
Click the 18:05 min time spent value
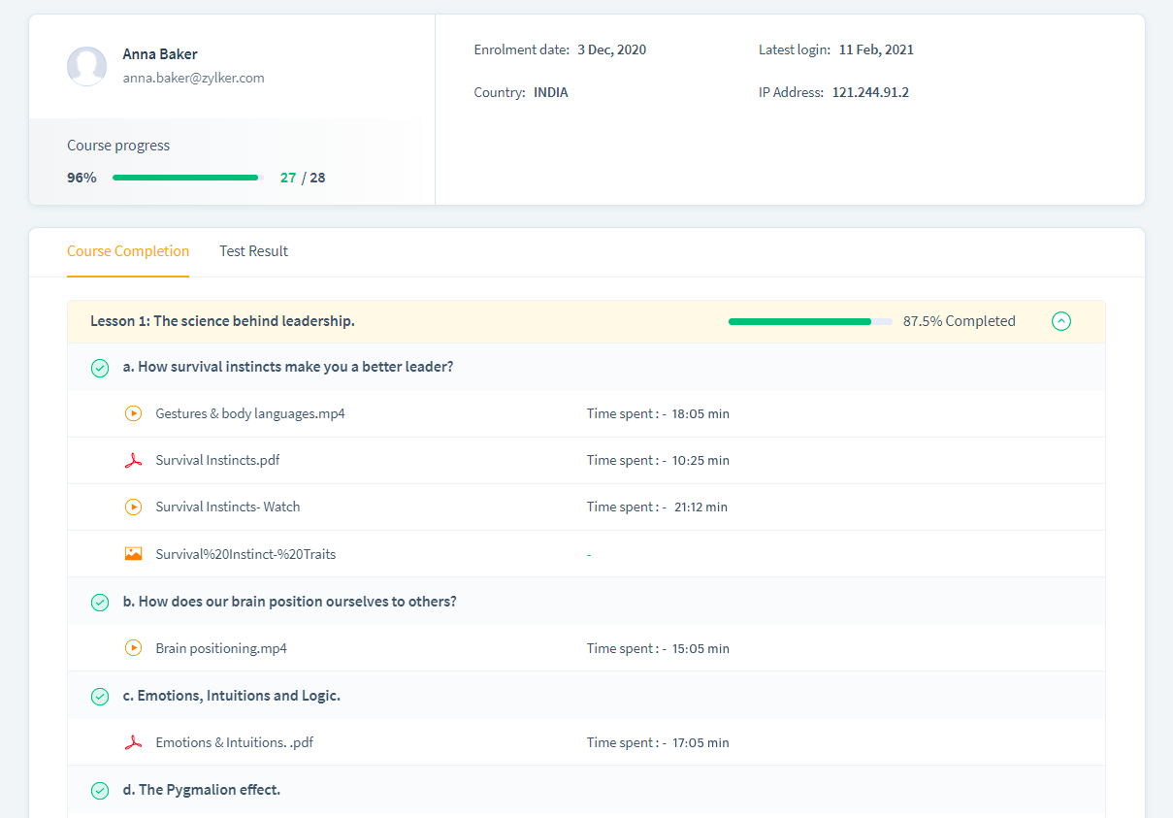tap(701, 413)
